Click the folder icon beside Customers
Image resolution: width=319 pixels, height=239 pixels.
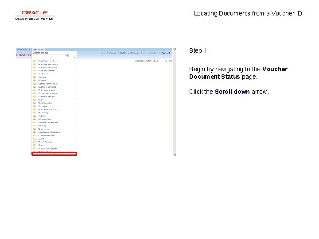tap(35, 74)
